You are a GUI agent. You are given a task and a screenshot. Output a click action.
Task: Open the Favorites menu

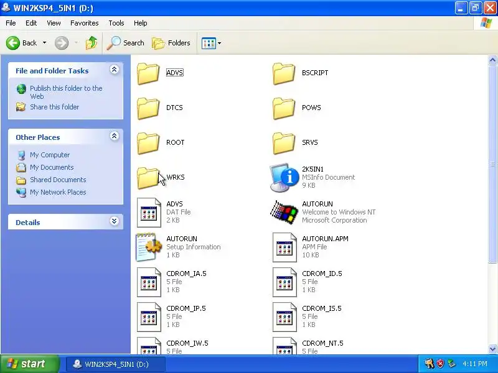point(85,23)
